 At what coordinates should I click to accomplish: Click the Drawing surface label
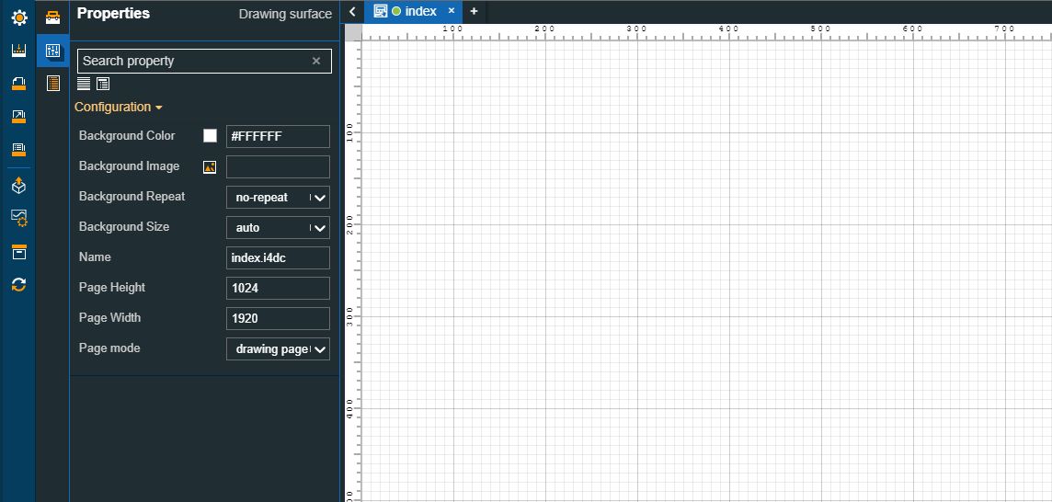tap(285, 14)
